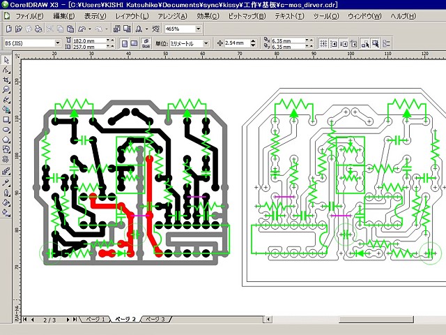Open レイアウト(L) menu
Image resolution: width=446 pixels, height=335 pixels.
pos(132,16)
